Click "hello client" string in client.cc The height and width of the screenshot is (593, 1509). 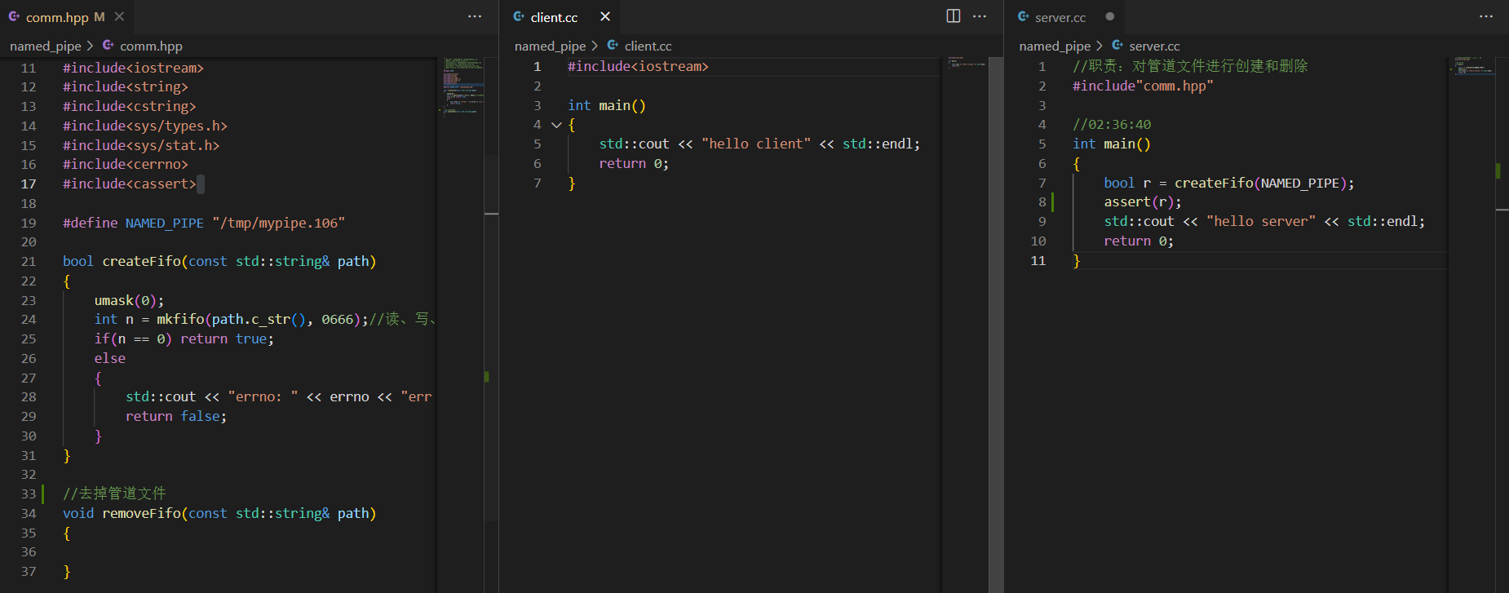pos(756,144)
